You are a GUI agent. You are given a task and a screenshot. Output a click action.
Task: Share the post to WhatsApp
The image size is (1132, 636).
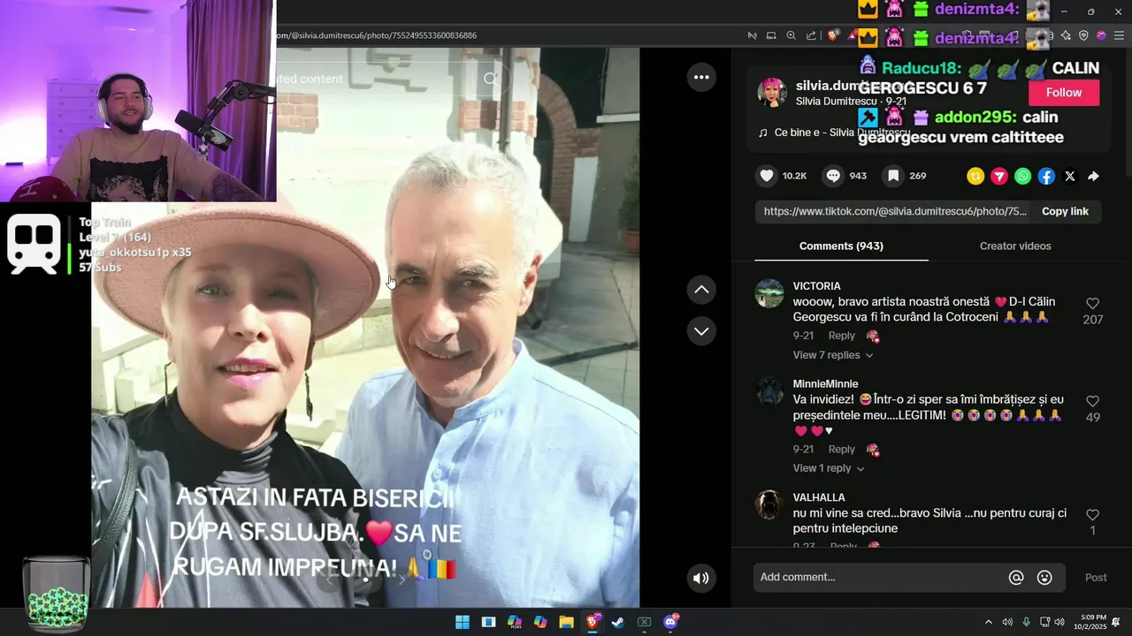pos(1022,176)
